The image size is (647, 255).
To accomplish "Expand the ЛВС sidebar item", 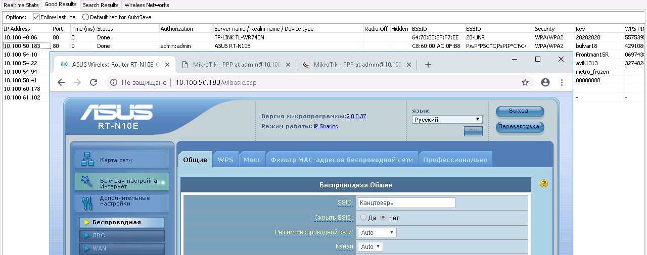I will point(122,236).
